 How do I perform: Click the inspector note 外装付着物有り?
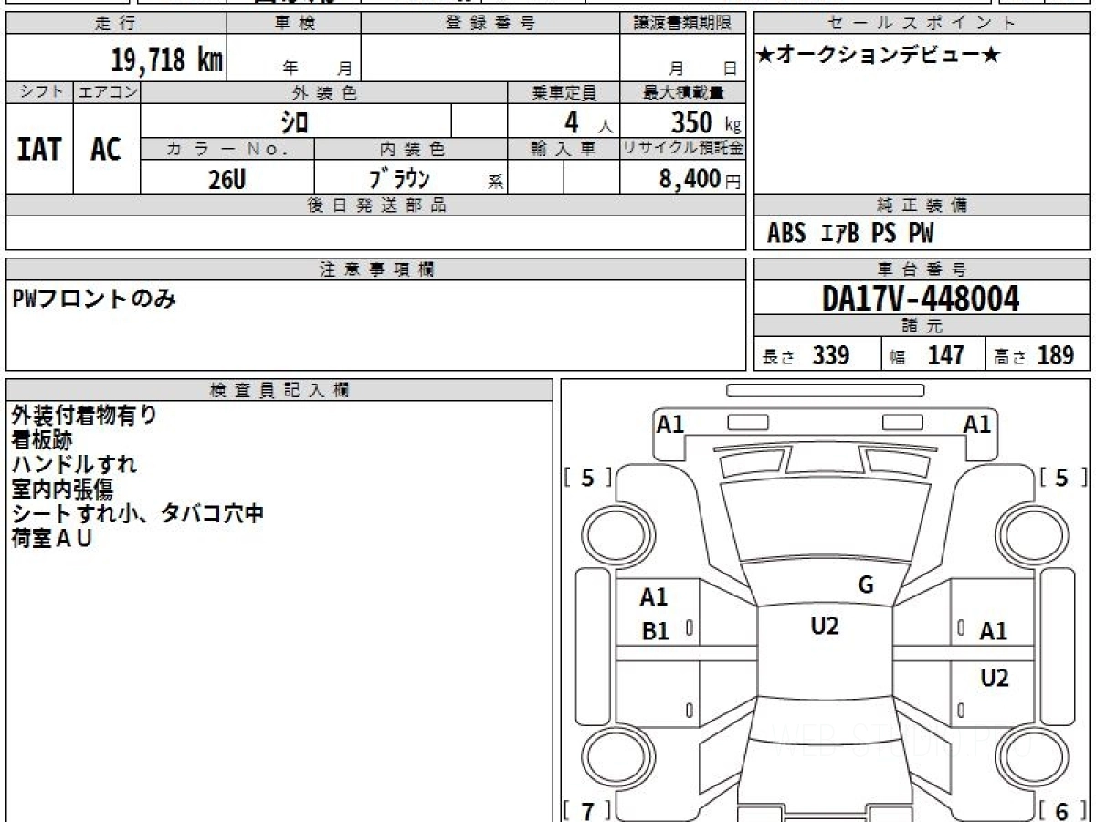click(x=84, y=415)
